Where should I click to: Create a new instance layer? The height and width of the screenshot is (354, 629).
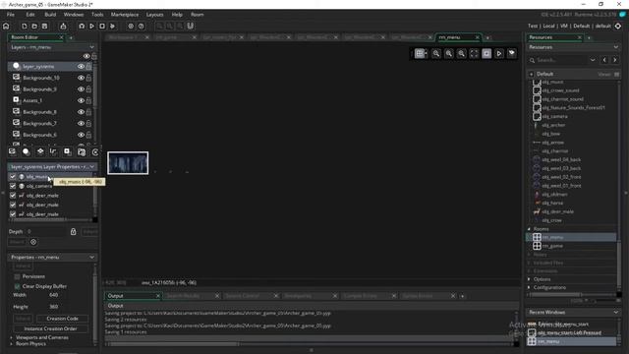[x=27, y=151]
